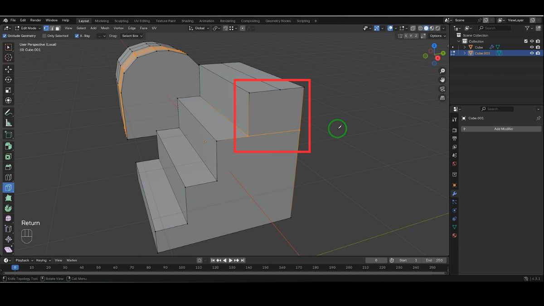Activate the Annotate pencil tool
Image resolution: width=544 pixels, height=306 pixels.
tap(8, 112)
